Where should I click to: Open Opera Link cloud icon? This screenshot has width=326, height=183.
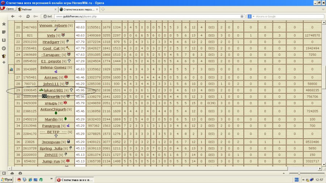(x=12, y=173)
